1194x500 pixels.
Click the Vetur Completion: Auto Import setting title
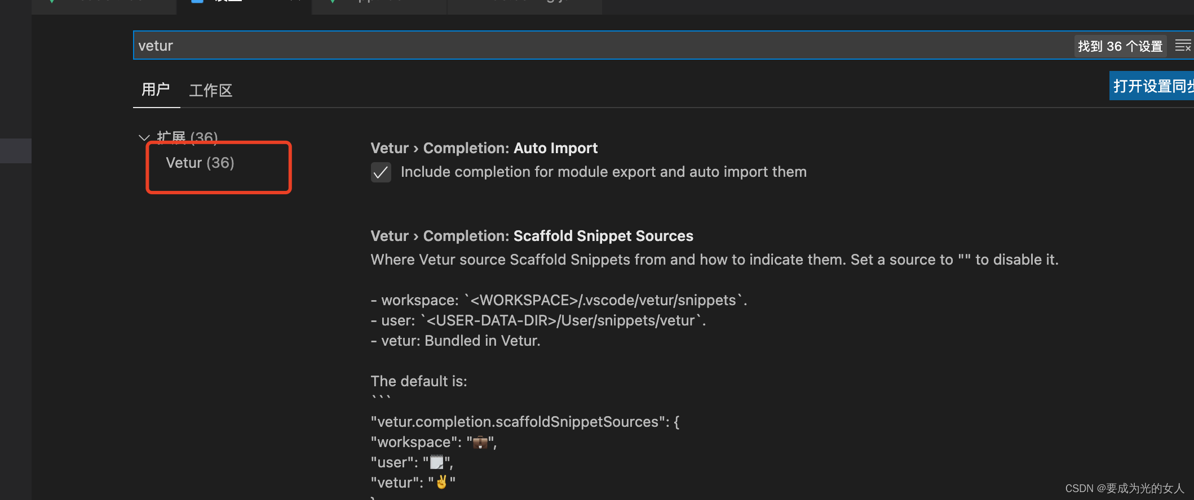click(484, 148)
